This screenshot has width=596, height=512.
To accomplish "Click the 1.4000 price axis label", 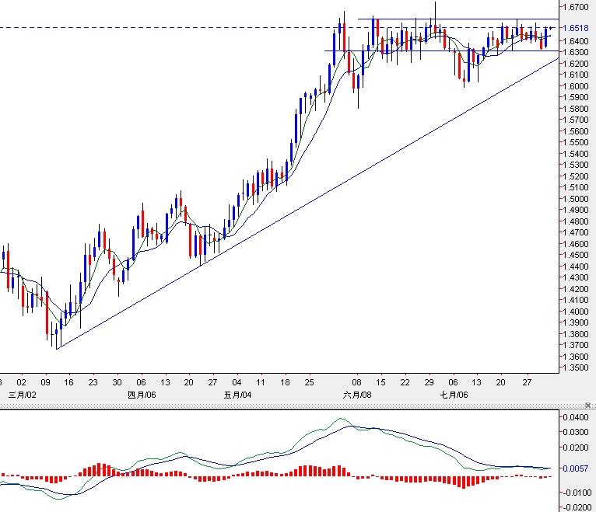I will point(576,312).
